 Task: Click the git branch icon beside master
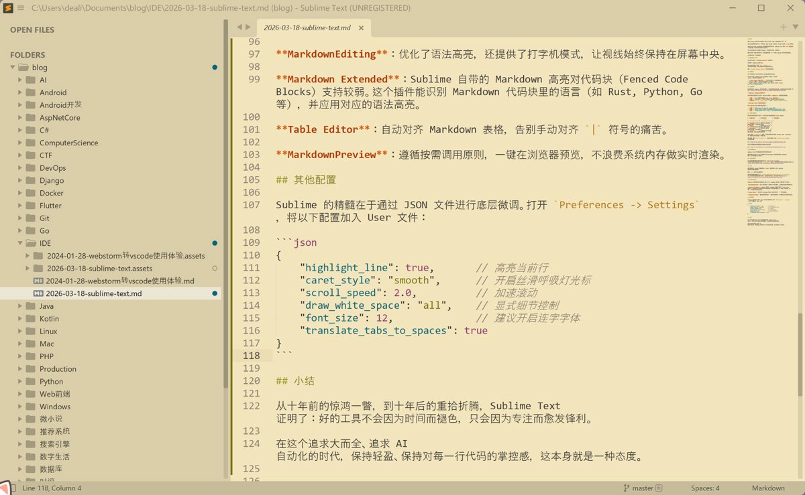626,488
